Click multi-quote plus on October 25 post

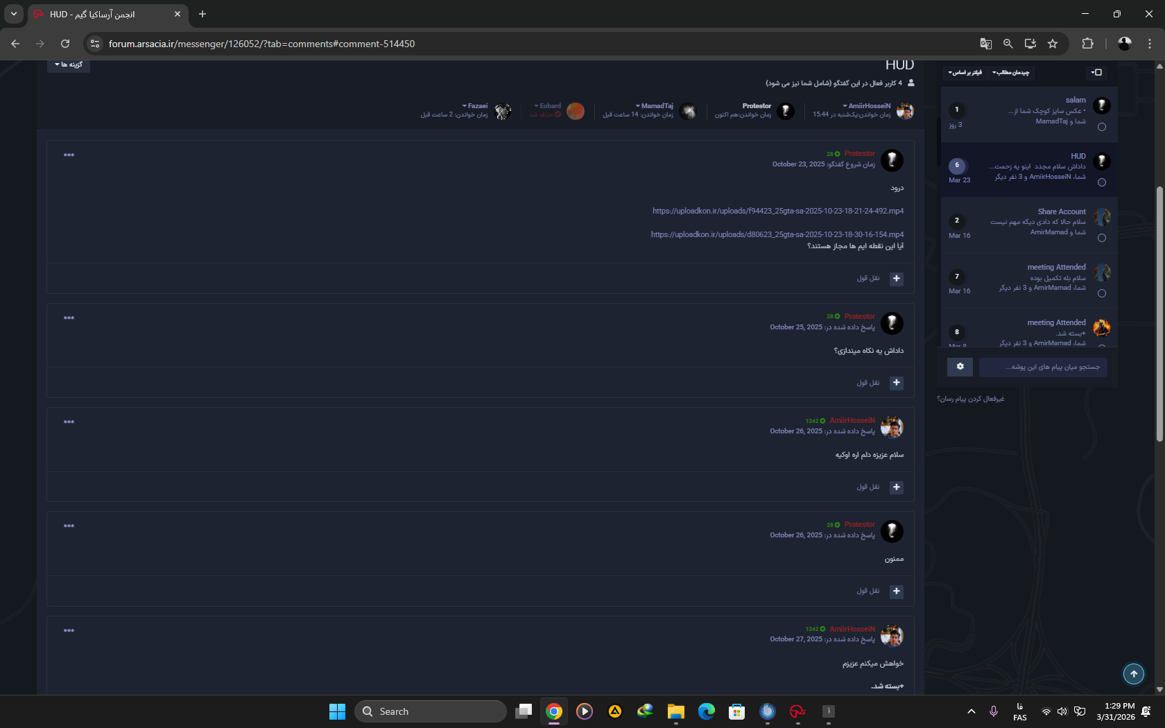coord(897,383)
